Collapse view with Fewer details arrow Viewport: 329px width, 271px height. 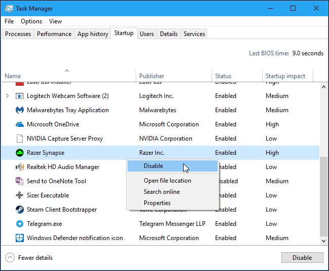(10, 258)
